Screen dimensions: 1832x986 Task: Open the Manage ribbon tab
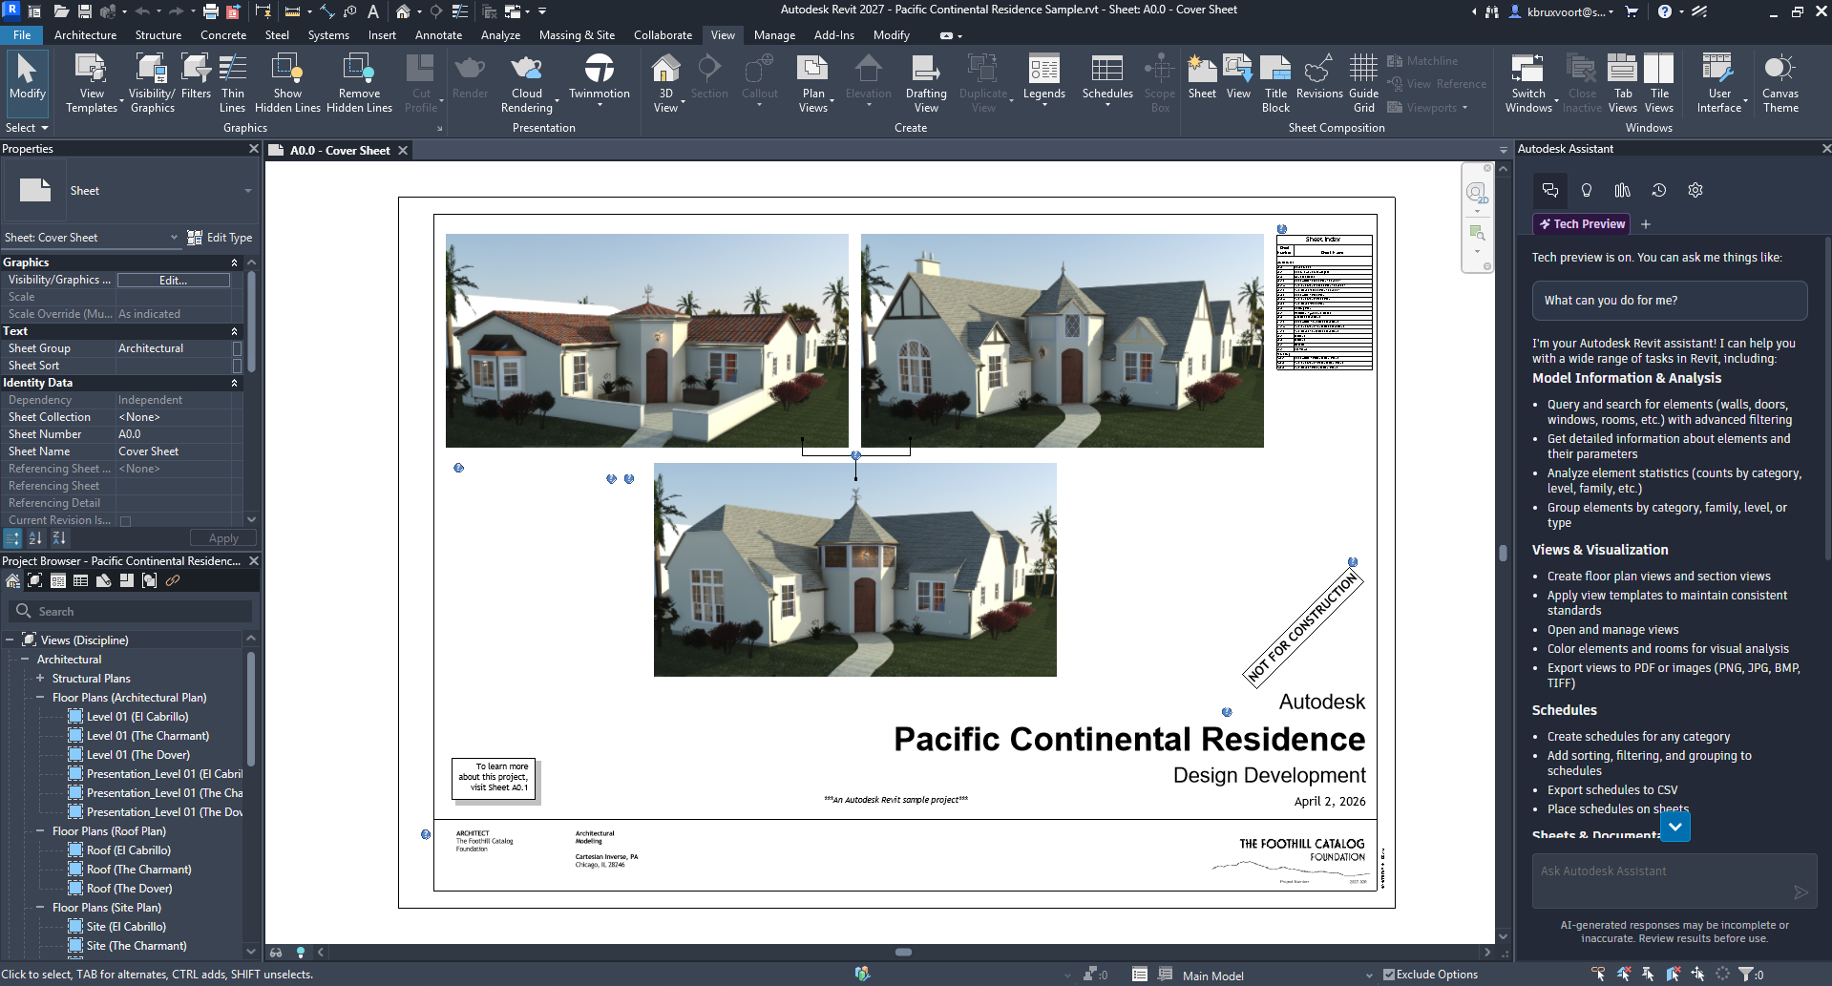click(x=773, y=35)
